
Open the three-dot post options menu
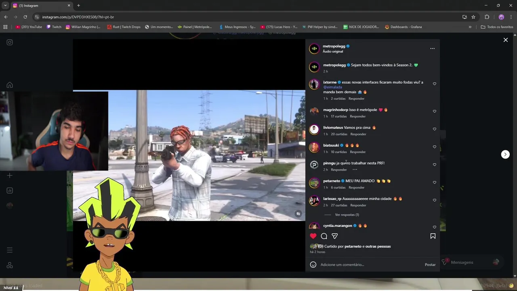(432, 48)
